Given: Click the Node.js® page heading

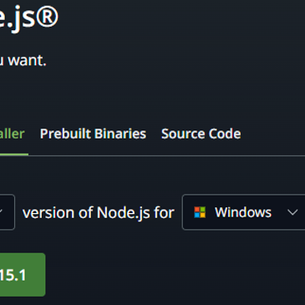Looking at the screenshot, I should [x=29, y=18].
